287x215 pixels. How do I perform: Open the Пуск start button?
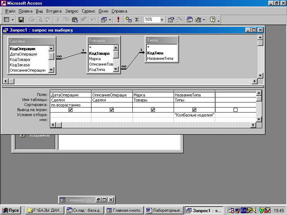click(11, 210)
